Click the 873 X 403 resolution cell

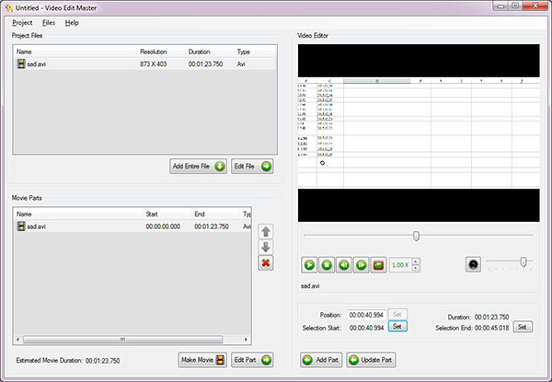pos(153,64)
